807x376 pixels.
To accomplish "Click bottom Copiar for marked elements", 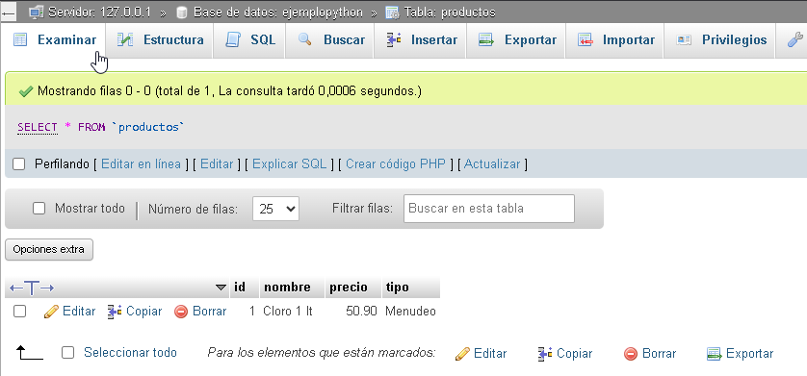I will (574, 354).
